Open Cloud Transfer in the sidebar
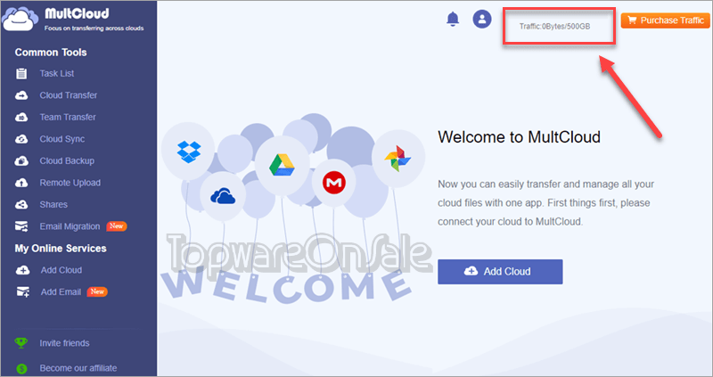713x377 pixels. coord(69,95)
